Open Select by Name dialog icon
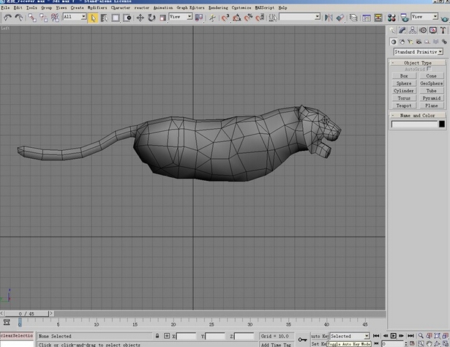The image size is (450, 347). (x=104, y=18)
